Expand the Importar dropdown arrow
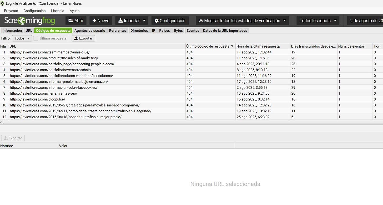Image resolution: width=383 pixels, height=205 pixels. tap(144, 20)
